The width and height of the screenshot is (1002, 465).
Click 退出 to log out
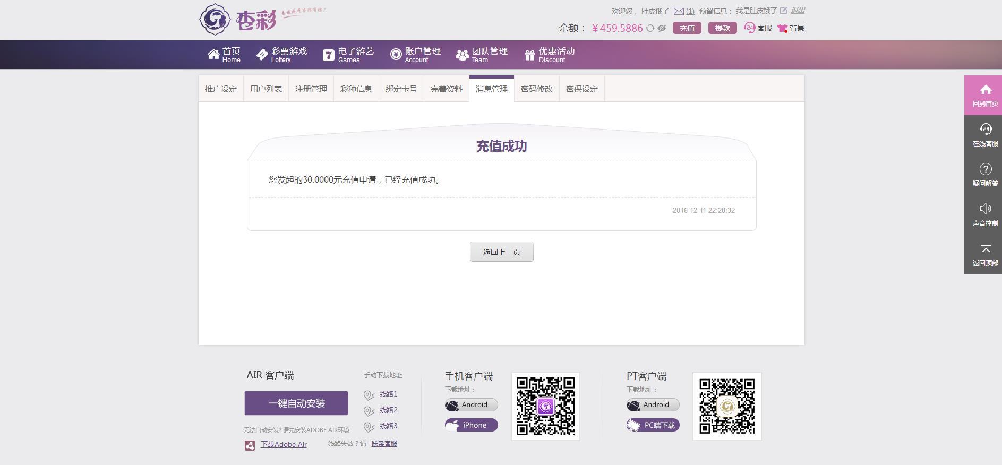798,11
